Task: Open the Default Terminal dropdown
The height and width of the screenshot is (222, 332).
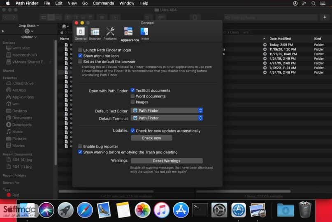Action: coord(167,118)
